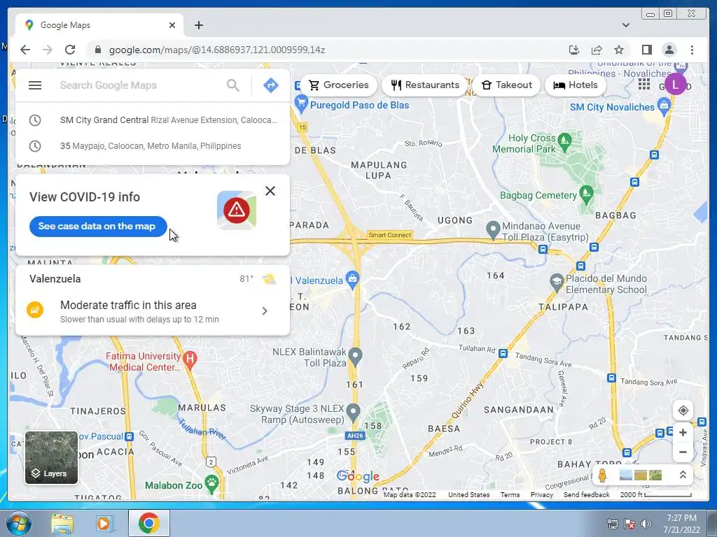Open Chrome three-dot menu

click(692, 50)
